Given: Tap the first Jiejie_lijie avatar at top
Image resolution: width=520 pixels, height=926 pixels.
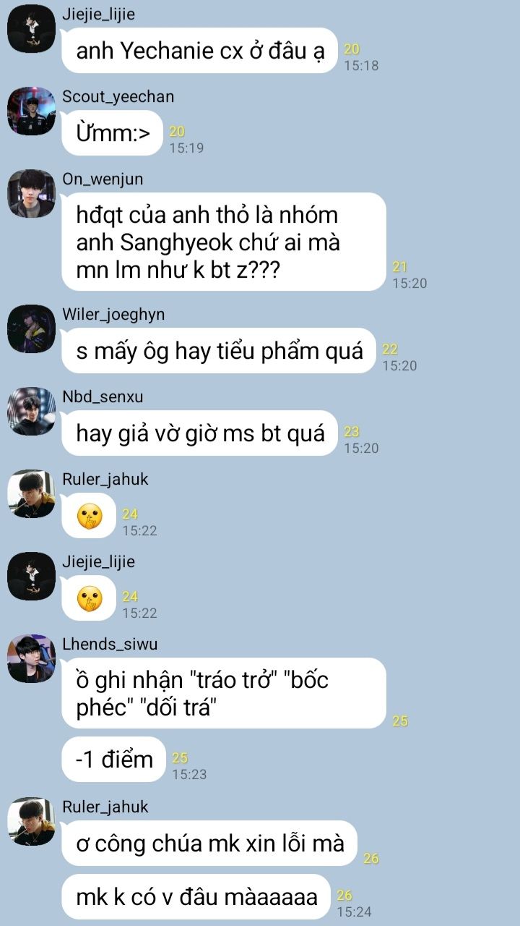Looking at the screenshot, I should pos(31,28).
